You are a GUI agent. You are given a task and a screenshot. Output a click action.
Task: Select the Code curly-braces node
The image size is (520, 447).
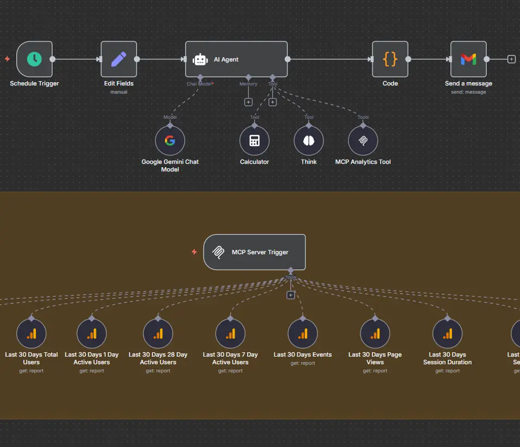(390, 59)
